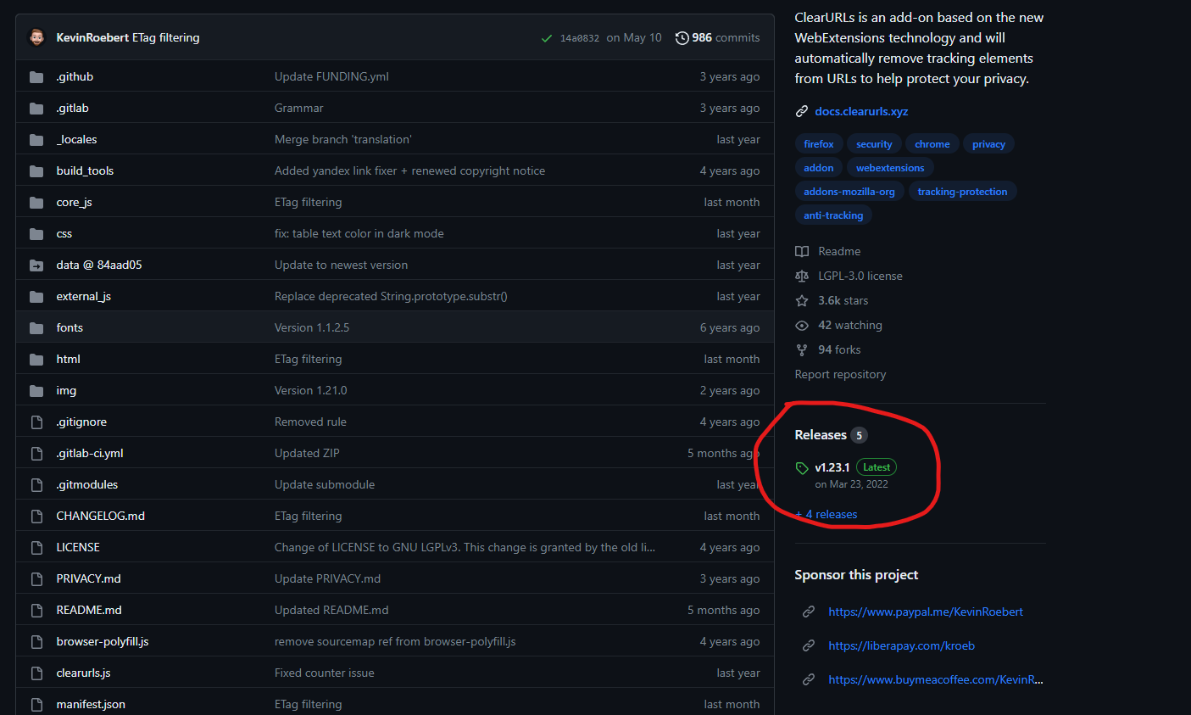Click the scales icon beside LGPL-3.0 license

[x=802, y=277]
